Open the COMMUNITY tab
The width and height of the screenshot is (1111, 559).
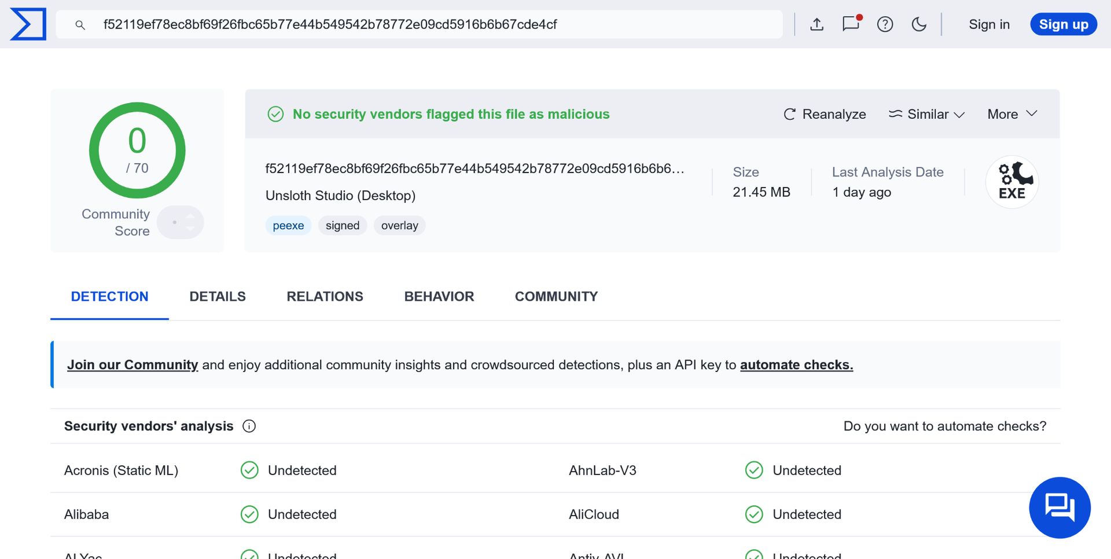556,297
